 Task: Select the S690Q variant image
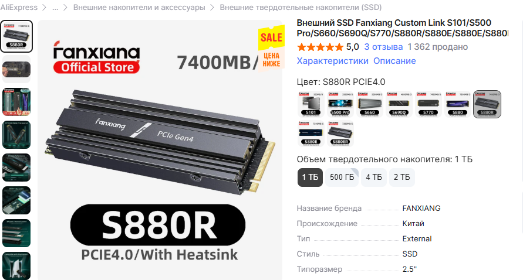point(399,104)
